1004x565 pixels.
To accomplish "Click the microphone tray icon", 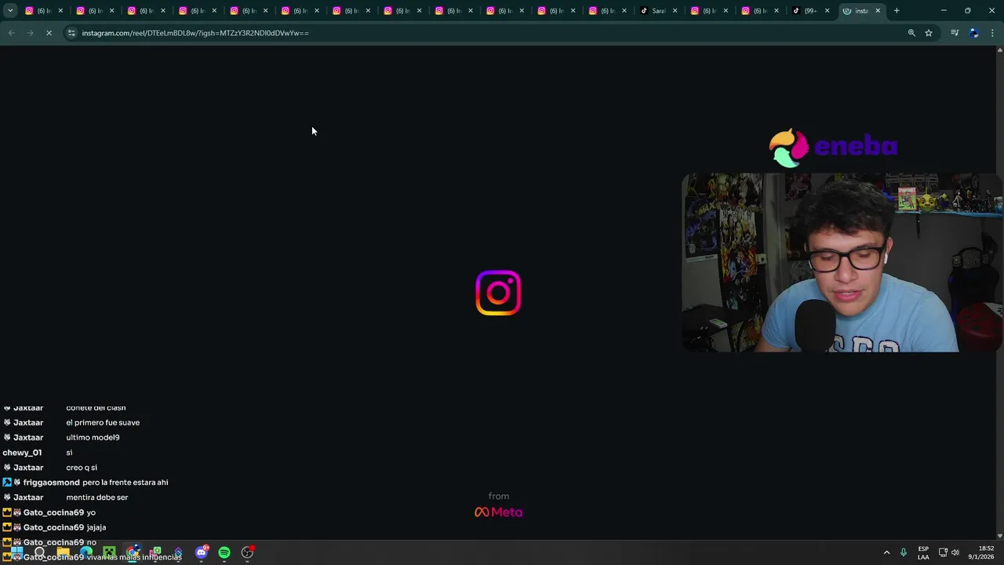I will (904, 552).
